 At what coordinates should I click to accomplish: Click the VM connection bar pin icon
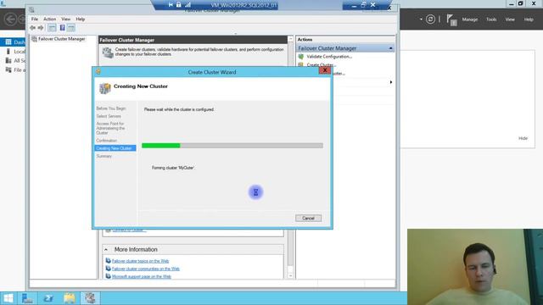coord(171,4)
